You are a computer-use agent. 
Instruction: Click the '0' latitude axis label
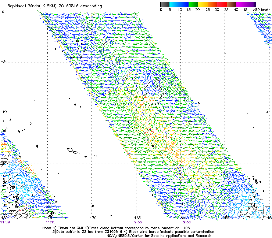[x=3, y=12]
